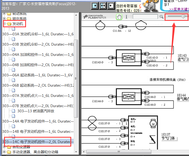Viewport: 189px width, 156px height.
Task: Click the C11-BA - 12 connector label
Action: click(x=122, y=31)
